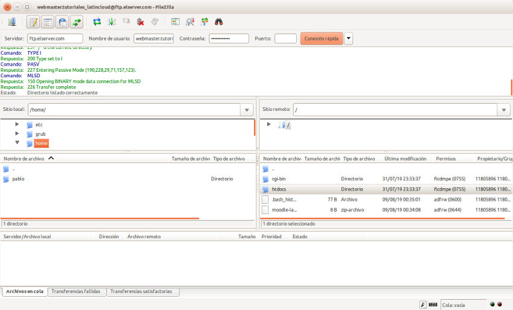Click the remote file list horizontal scrollbar

[383, 218]
